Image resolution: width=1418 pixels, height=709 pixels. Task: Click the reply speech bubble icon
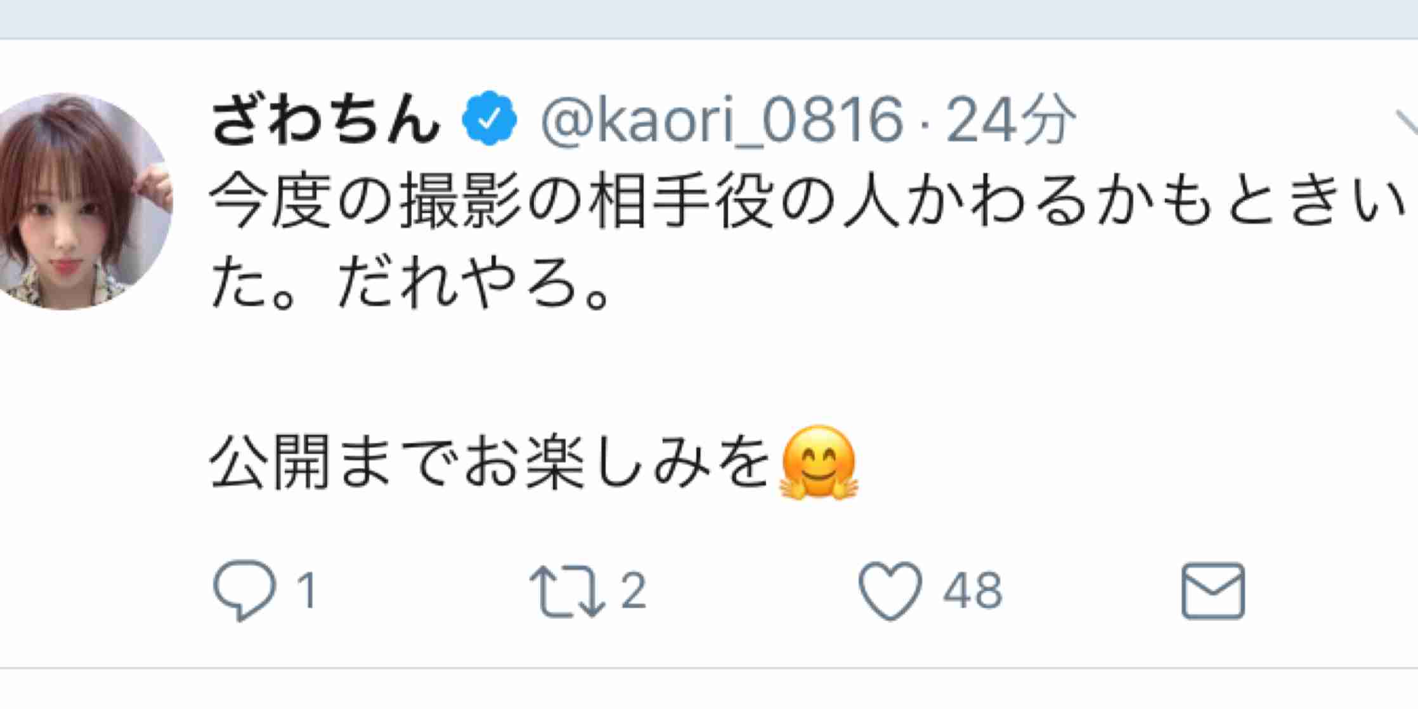(x=245, y=590)
